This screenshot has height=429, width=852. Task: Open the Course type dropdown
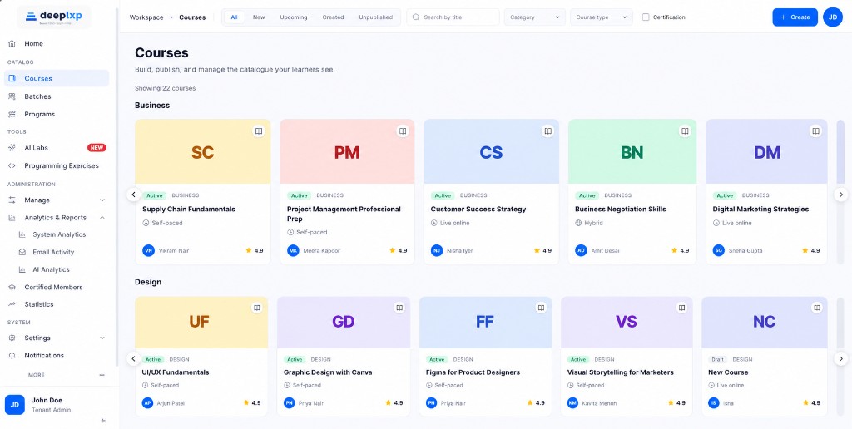[x=602, y=17]
